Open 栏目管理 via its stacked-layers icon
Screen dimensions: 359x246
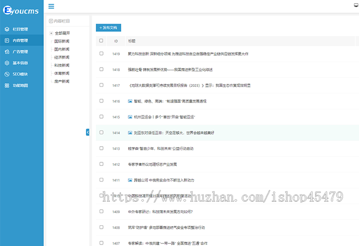coord(7,29)
